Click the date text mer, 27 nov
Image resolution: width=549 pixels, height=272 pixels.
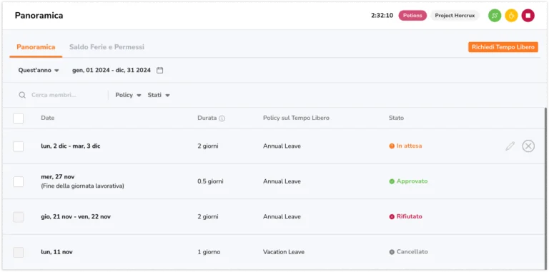pyautogui.click(x=58, y=177)
